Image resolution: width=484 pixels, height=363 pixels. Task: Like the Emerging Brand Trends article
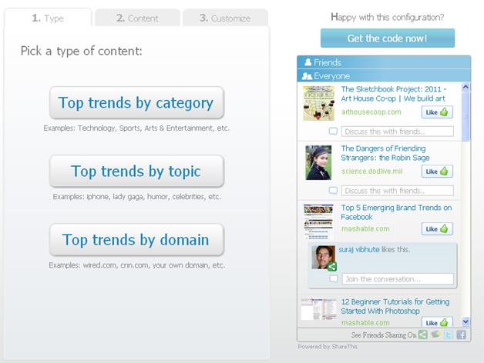pos(437,229)
